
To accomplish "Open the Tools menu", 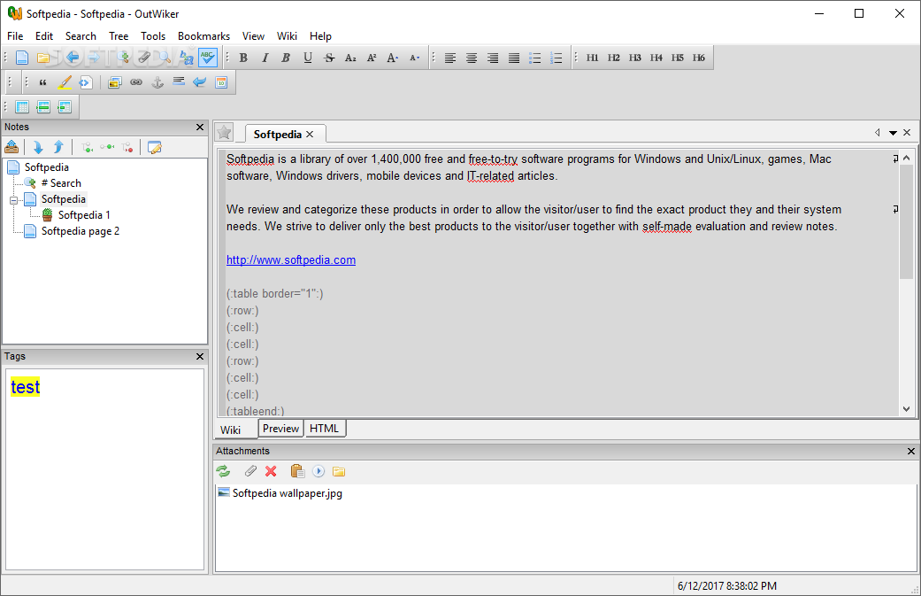I will click(153, 35).
